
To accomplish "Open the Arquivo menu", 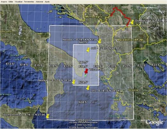I will 4,2.
